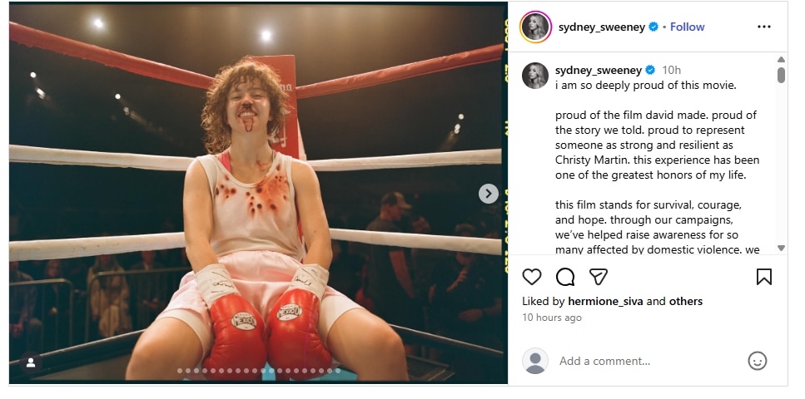Click the verified badge in post header
Viewport: 805px width, 399px height.
(654, 27)
